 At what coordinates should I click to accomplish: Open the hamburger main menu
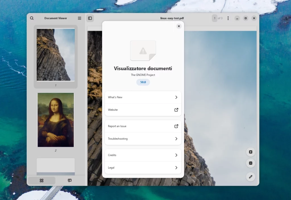[80, 18]
